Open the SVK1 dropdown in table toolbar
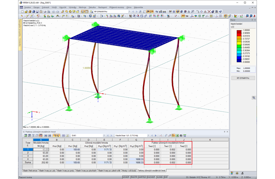This screenshot has height=179, width=275. click(104, 136)
